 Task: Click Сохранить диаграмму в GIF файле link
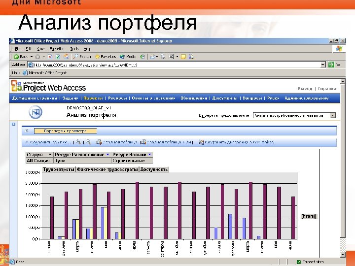(x=236, y=142)
